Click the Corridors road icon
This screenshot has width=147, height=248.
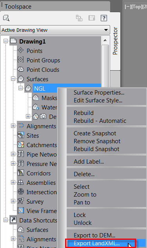click(x=21, y=173)
